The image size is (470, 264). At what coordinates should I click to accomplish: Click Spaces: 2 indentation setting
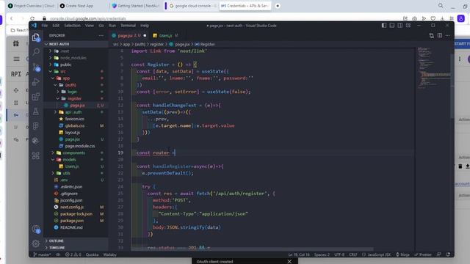point(322,254)
